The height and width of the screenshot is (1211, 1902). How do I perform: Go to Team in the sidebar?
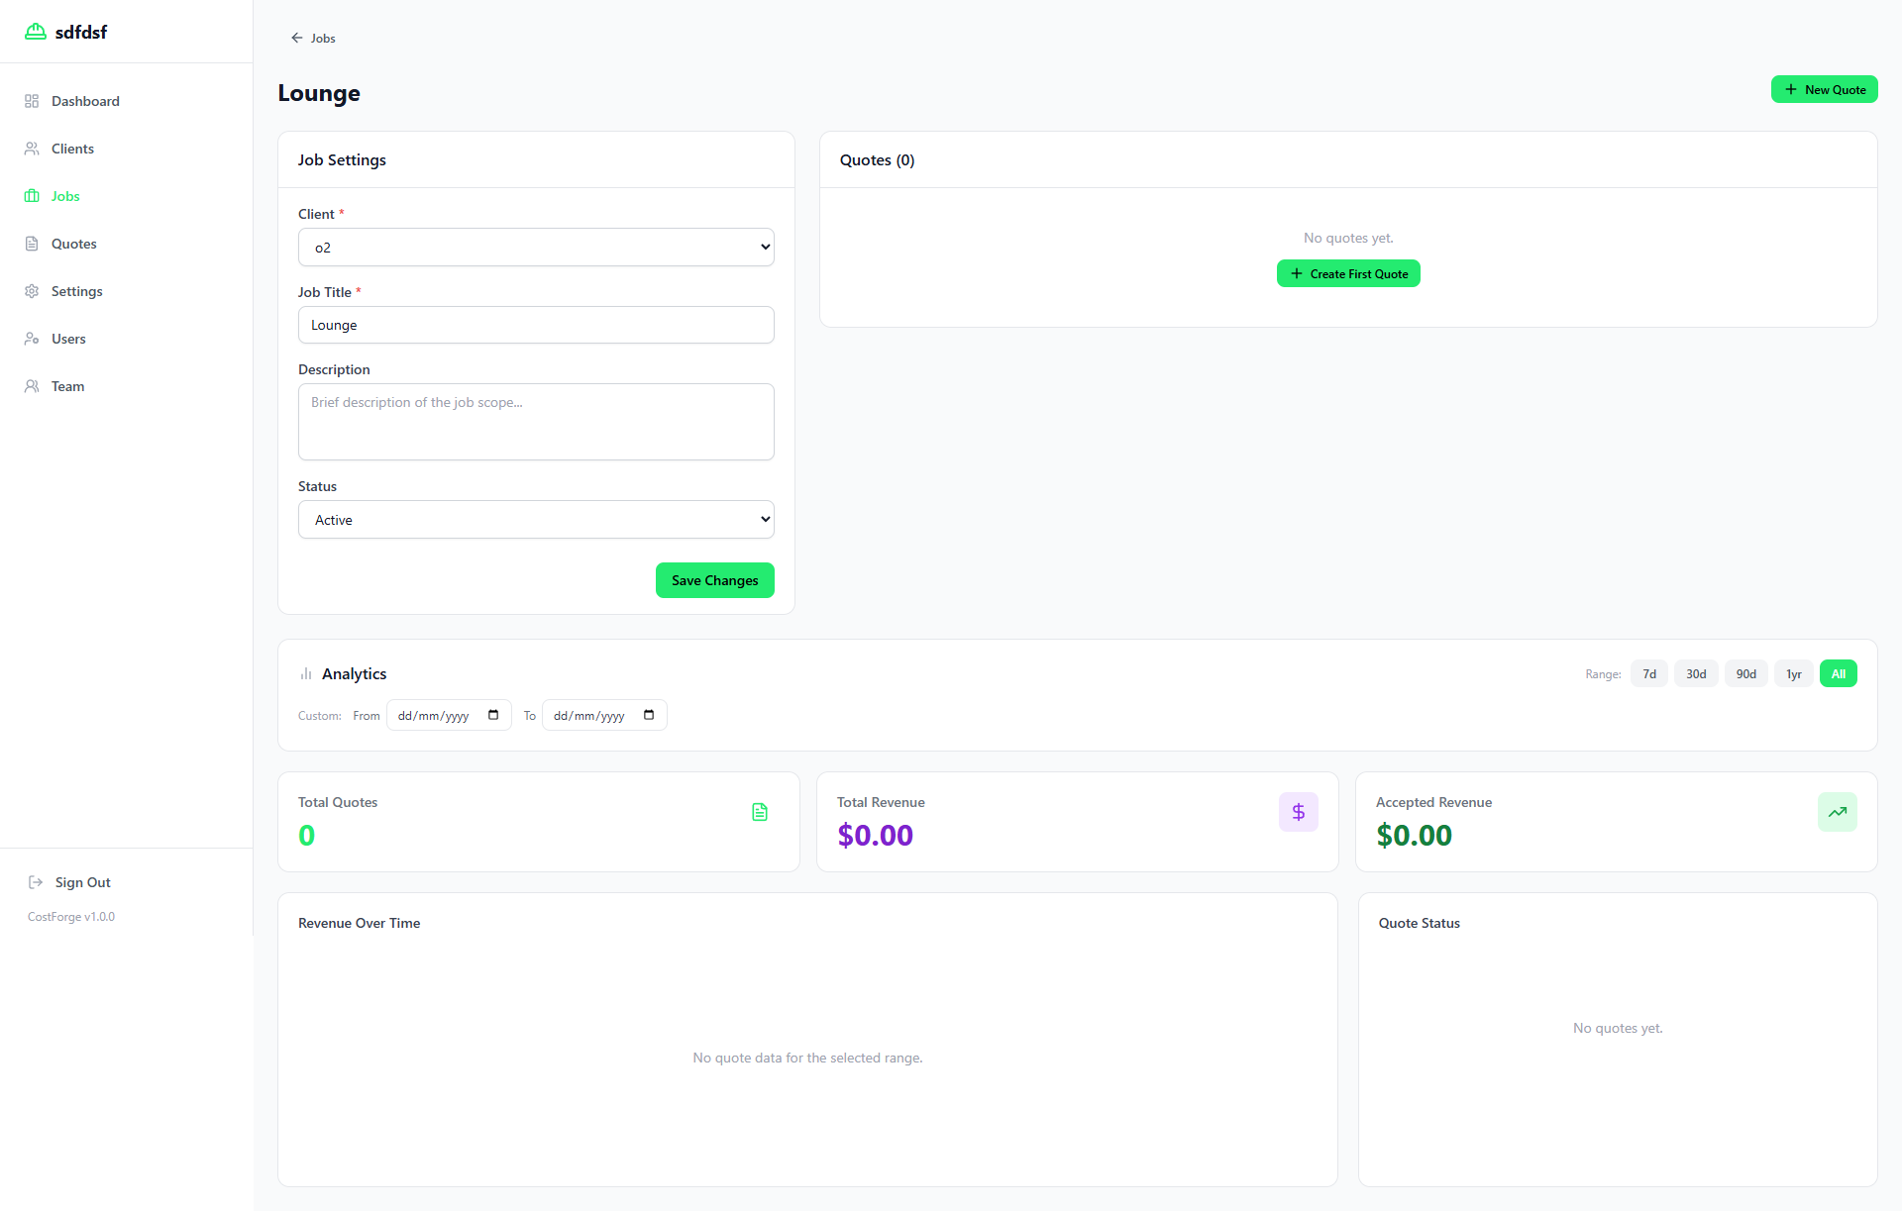click(x=67, y=386)
